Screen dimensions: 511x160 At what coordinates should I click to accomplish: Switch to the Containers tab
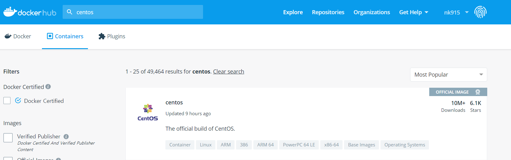65,36
